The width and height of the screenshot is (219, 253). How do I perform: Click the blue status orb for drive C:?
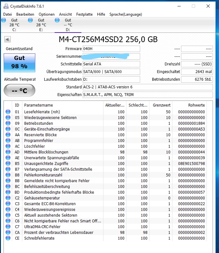(4, 20)
